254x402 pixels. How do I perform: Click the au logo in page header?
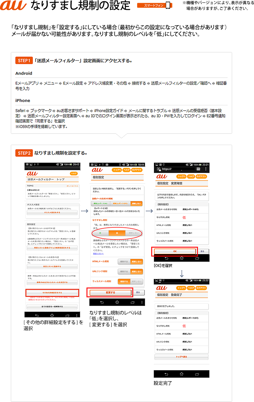tap(14, 6)
